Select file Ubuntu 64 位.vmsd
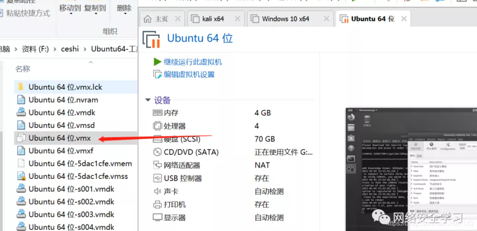This screenshot has width=477, height=231. (62, 125)
